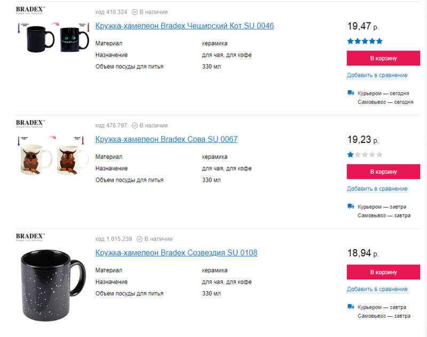427x337 pixels.
Task: Click the five-star rating of the Cheshire Cat mug
Action: (x=365, y=41)
